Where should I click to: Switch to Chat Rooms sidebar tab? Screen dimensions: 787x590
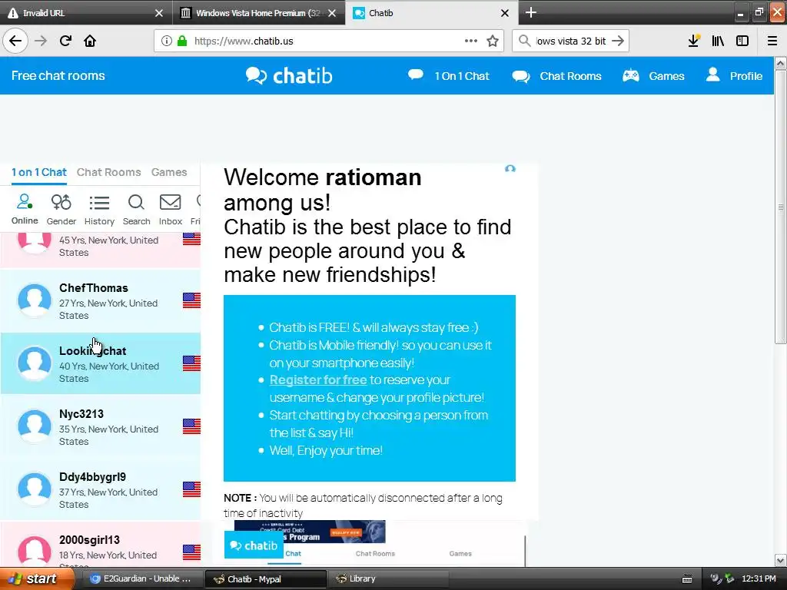coord(109,172)
